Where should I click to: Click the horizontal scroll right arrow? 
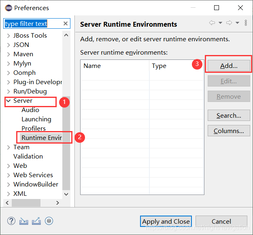(57, 203)
